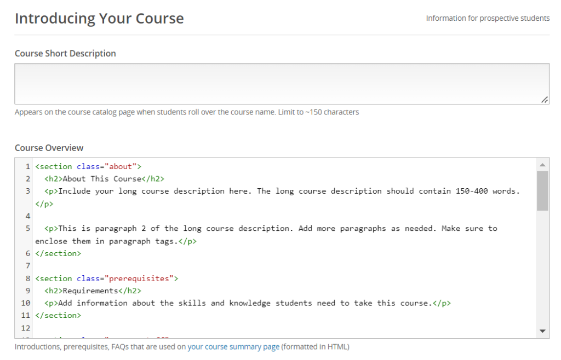Click the short description box resize handle

pos(544,100)
